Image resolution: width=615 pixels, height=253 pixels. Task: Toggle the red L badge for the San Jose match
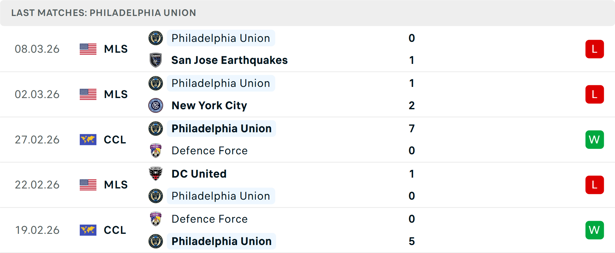[594, 49]
